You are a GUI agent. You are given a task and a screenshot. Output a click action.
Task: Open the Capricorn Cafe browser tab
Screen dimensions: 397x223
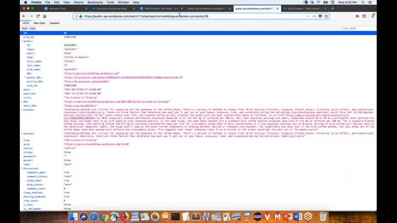(x=66, y=8)
